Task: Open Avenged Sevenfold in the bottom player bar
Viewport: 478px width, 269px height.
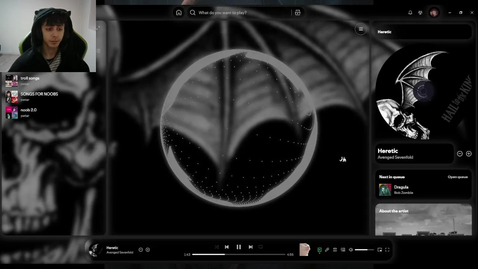Action: click(x=119, y=253)
